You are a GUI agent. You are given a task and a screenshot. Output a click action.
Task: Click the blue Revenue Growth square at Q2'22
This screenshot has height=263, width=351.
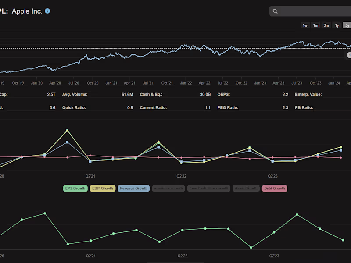coord(181,161)
